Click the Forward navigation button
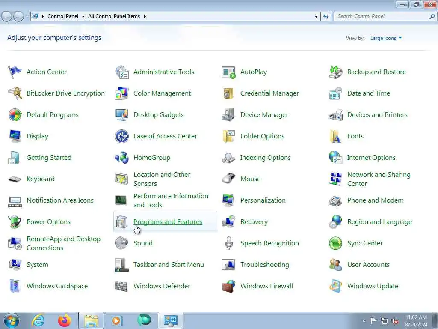 click(x=19, y=17)
